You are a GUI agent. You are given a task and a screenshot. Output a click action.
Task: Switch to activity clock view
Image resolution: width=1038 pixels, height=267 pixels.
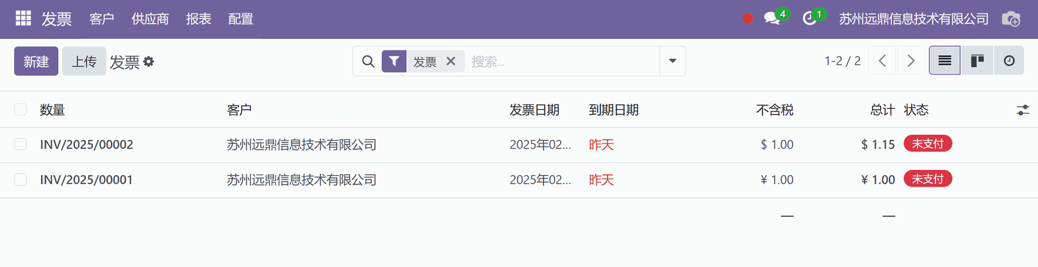1009,61
